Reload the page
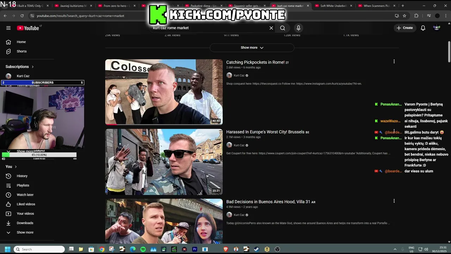451x254 pixels. 22,16
